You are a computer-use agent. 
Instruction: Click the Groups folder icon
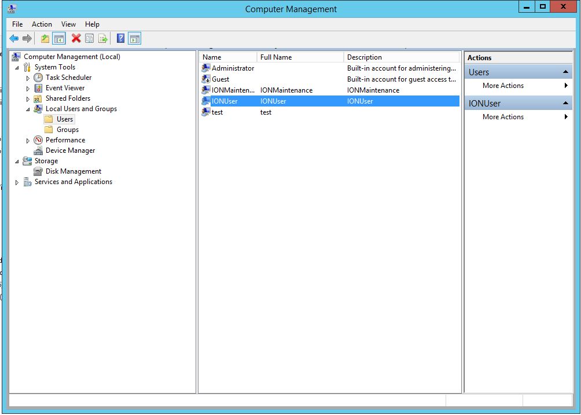point(49,130)
